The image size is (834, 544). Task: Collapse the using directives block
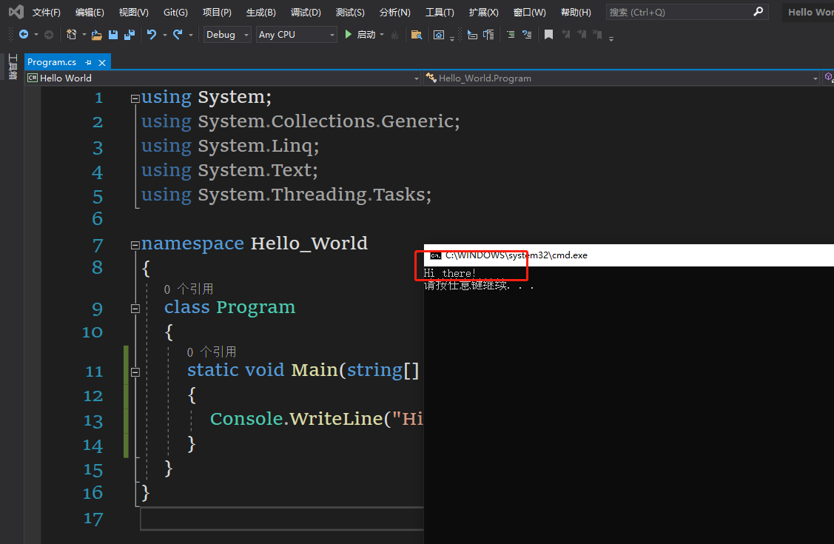135,98
